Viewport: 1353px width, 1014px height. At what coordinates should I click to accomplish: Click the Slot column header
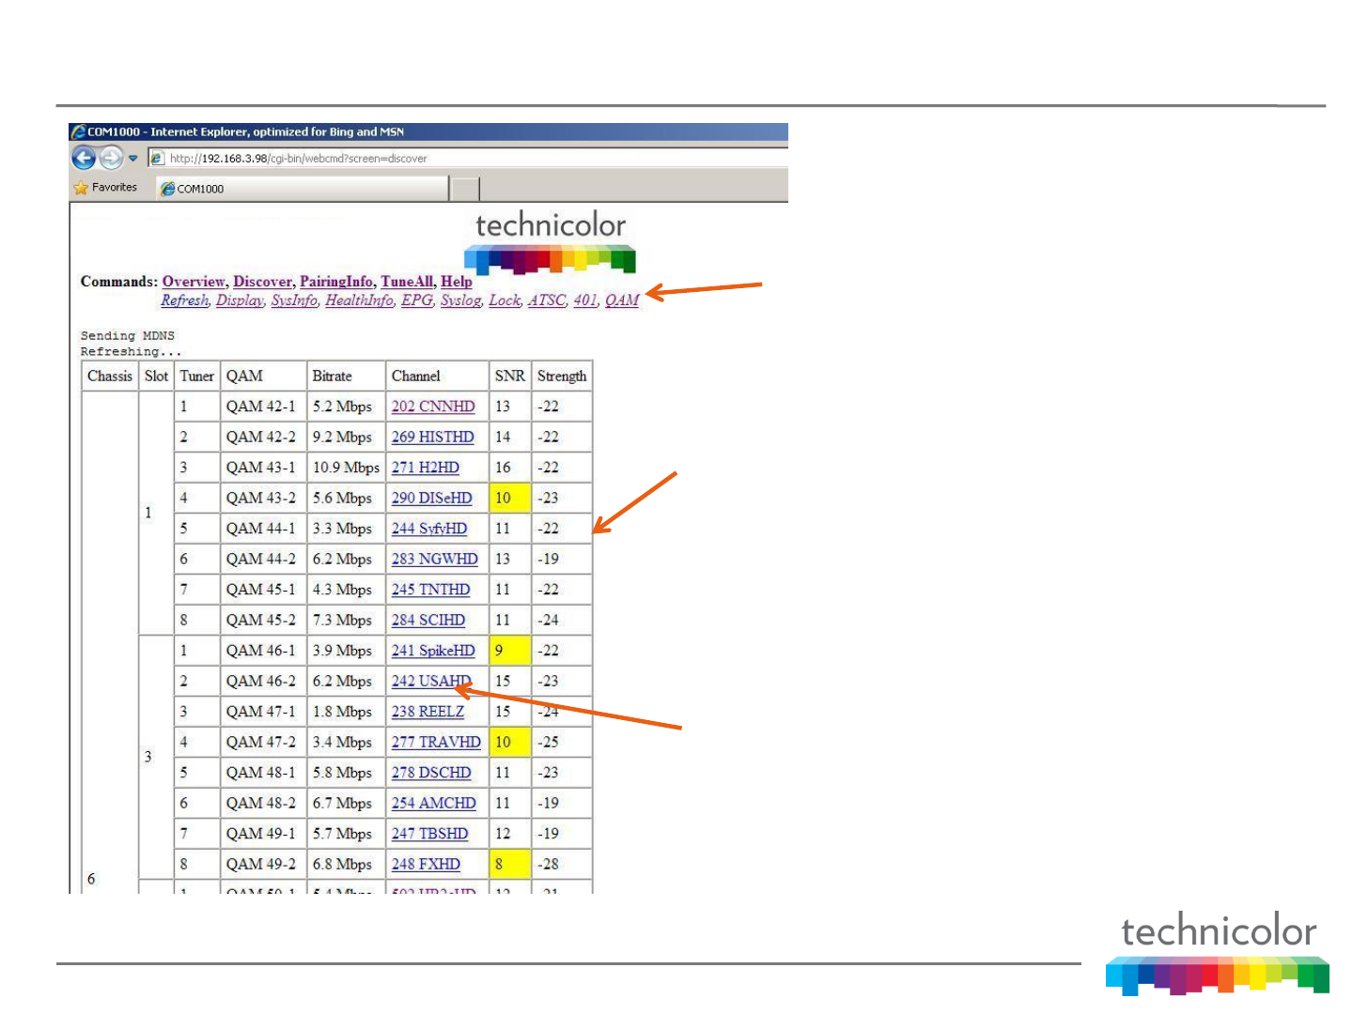pyautogui.click(x=156, y=376)
